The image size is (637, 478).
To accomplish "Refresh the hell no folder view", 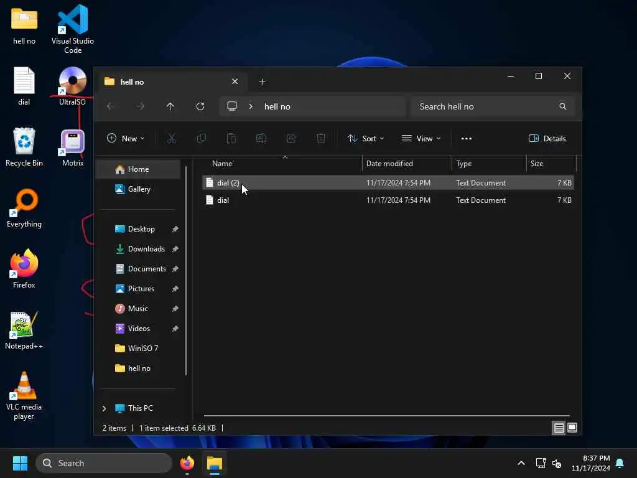I will (x=200, y=106).
